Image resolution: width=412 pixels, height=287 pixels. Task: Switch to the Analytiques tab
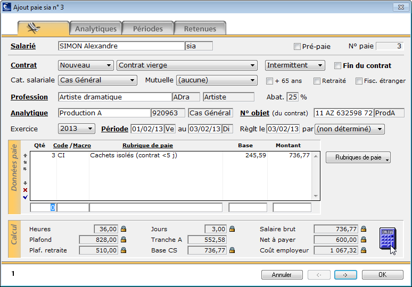(x=96, y=28)
